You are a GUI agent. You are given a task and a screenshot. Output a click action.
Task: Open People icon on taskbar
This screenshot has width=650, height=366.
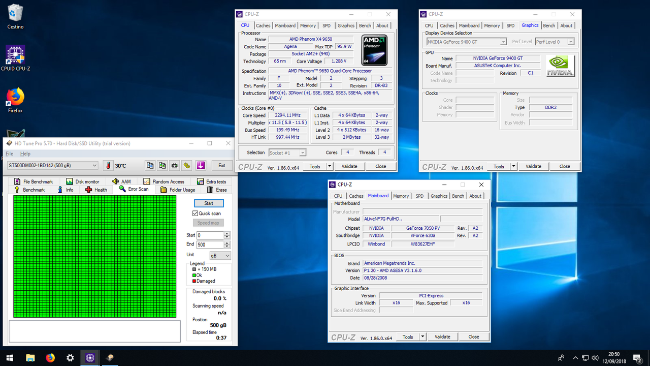pyautogui.click(x=561, y=358)
